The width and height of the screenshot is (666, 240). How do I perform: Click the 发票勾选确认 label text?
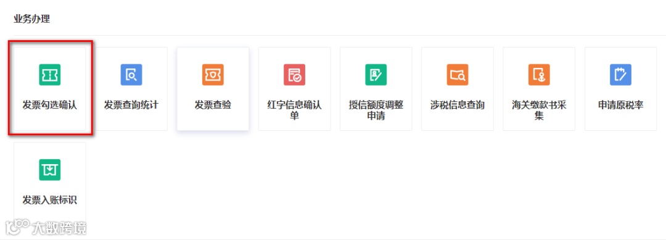(x=50, y=105)
